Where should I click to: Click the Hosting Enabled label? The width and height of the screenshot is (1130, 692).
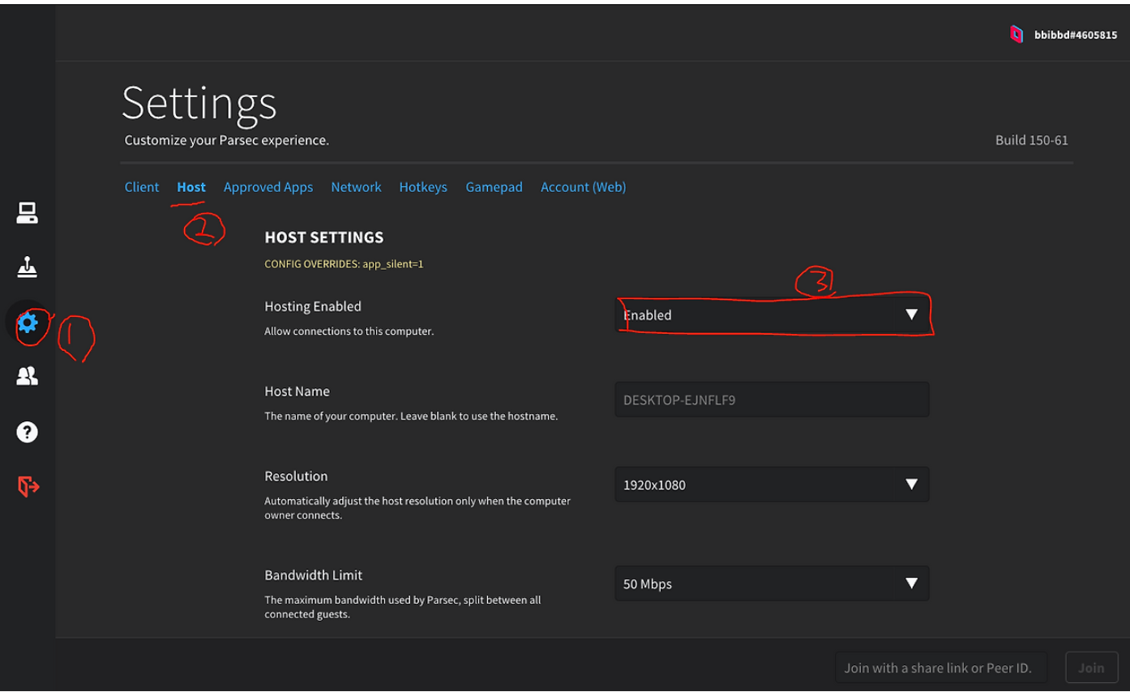(x=313, y=306)
